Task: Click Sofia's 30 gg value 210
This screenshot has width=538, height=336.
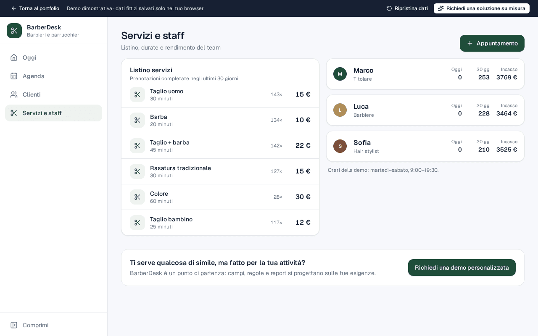Action: (x=484, y=150)
